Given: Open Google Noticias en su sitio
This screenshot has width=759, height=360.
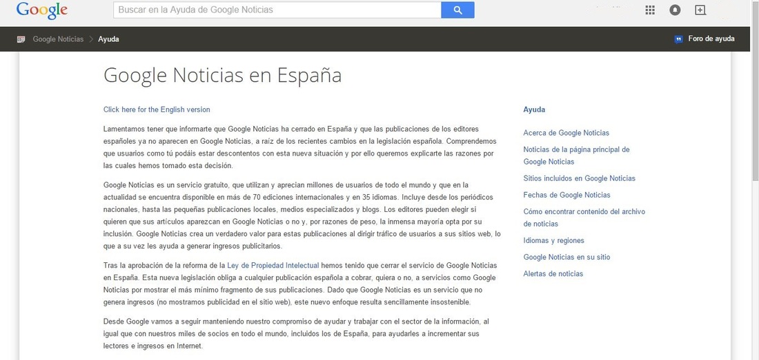Looking at the screenshot, I should (566, 257).
